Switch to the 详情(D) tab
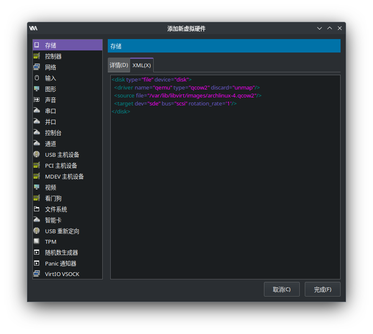373x334 pixels. (119, 65)
